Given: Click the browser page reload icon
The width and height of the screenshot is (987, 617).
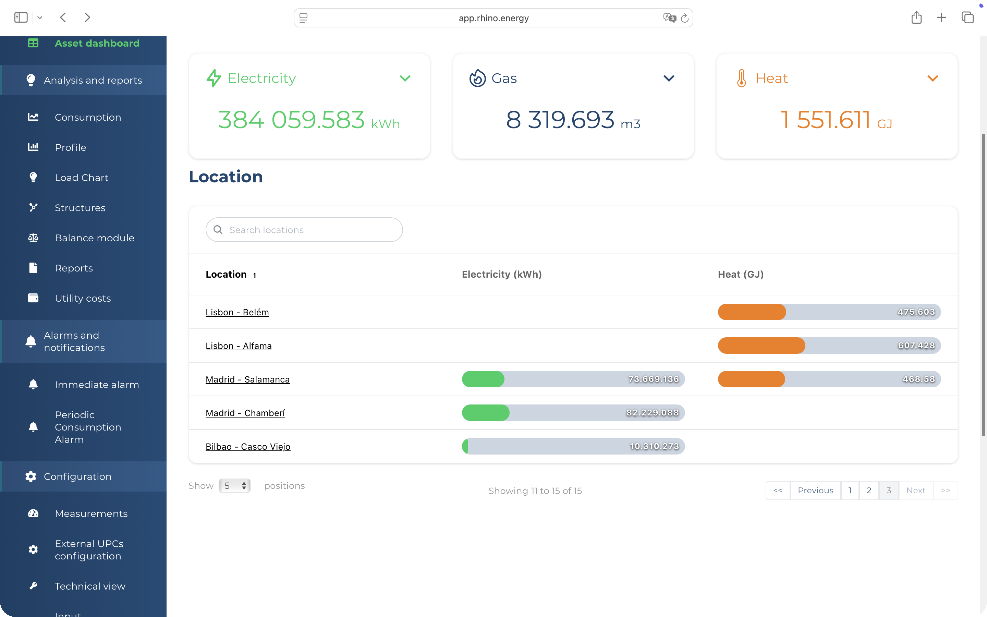Looking at the screenshot, I should tap(685, 18).
